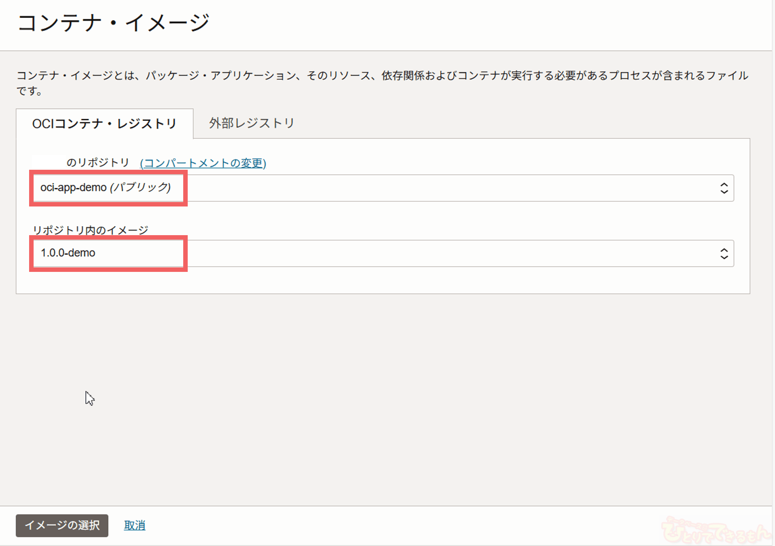
Task: Click the image selector's up-down chevron icon
Action: [723, 254]
